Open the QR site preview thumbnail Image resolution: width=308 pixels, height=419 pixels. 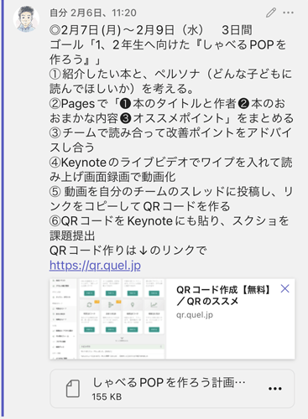107,318
